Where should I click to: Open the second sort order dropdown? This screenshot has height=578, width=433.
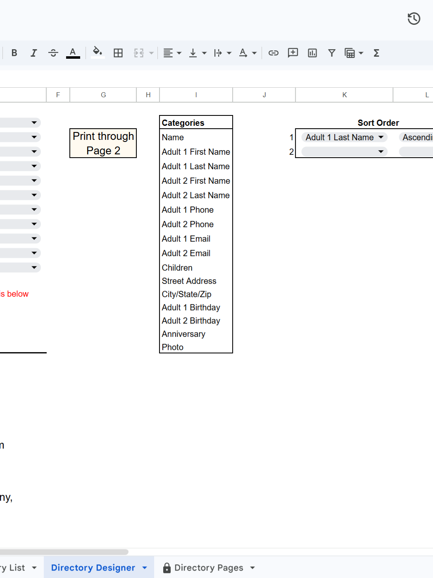click(x=381, y=151)
